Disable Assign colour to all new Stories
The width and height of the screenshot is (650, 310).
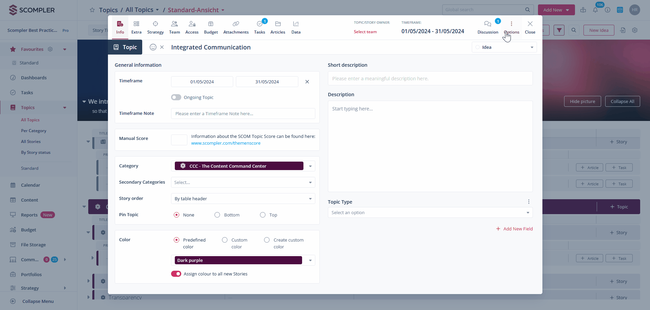pos(176,274)
